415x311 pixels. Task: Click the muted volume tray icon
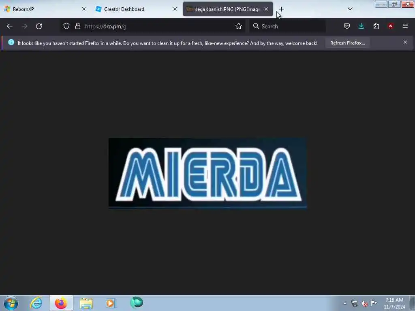(364, 304)
